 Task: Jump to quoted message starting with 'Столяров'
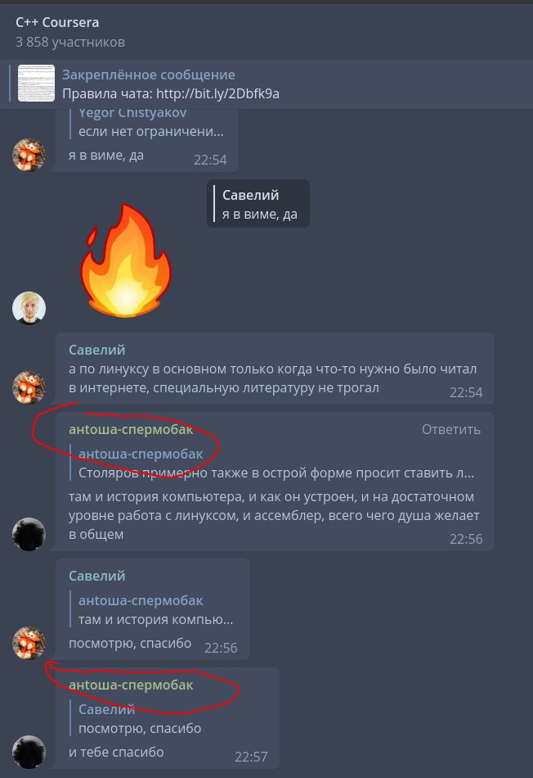(x=276, y=464)
